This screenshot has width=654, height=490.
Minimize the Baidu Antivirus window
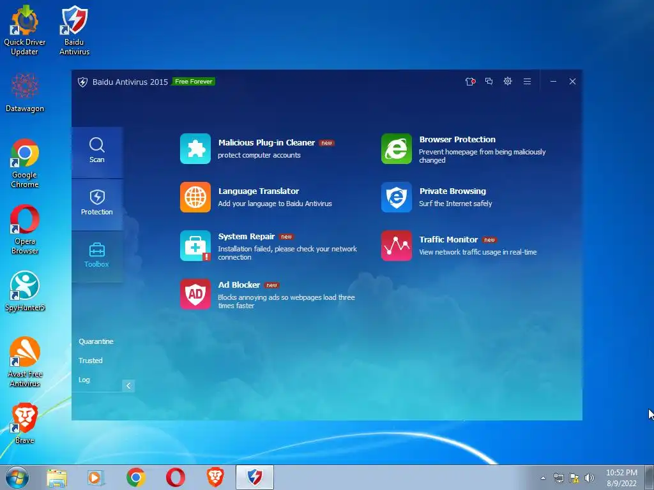tap(553, 81)
